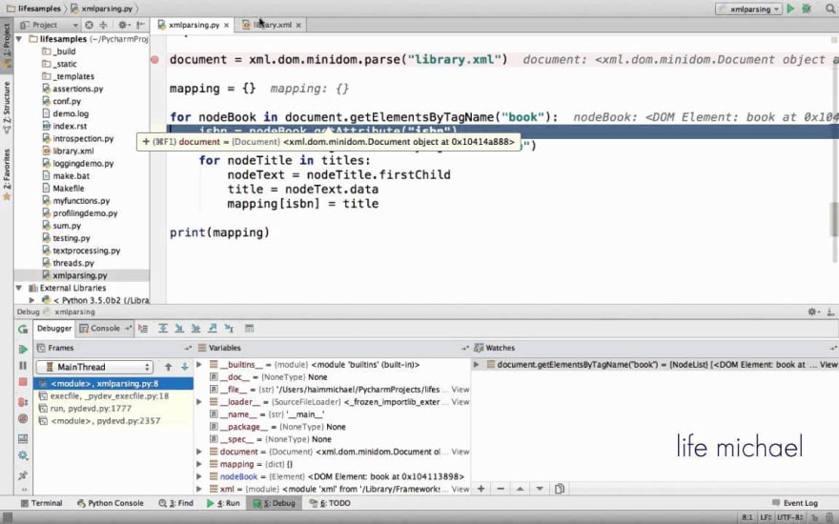Viewport: 839px width, 524px height.
Task: Expand the xml module variable
Action: coord(199,489)
